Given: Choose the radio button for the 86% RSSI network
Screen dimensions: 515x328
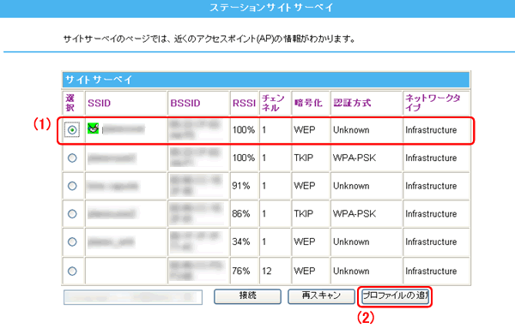Looking at the screenshot, I should pyautogui.click(x=72, y=214).
